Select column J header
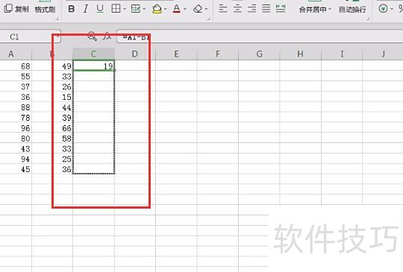403x272 pixels. point(383,54)
